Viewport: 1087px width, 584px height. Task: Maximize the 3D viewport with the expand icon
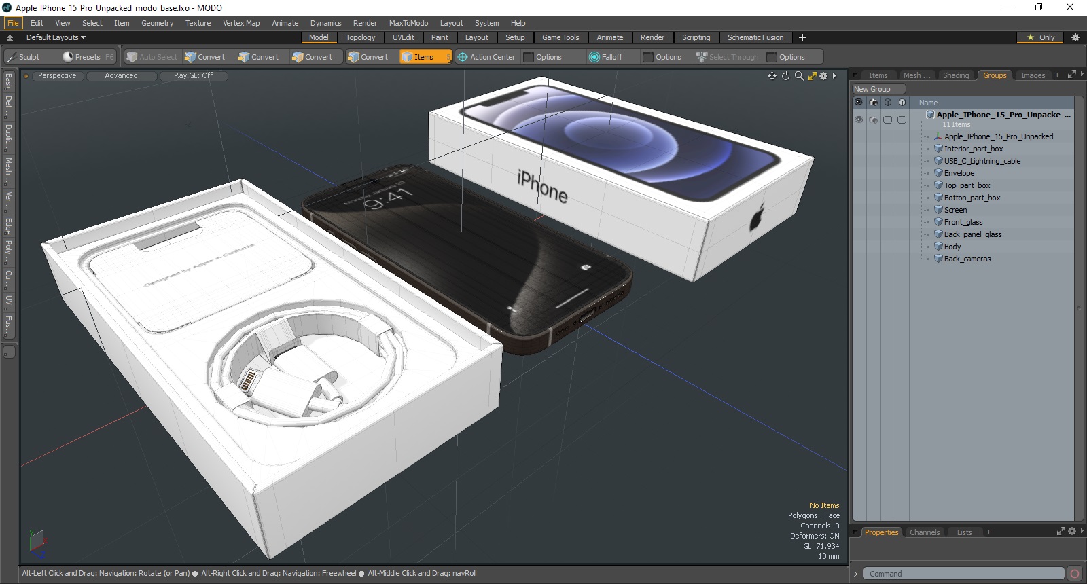point(812,76)
